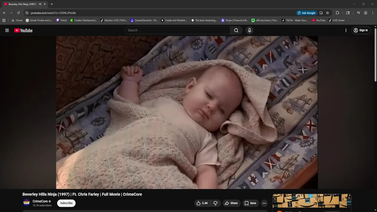
Task: Open Monitor LIVE TikTok bookmark
Action: (114, 20)
